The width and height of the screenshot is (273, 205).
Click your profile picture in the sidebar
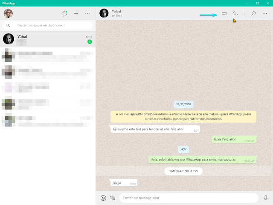click(8, 13)
